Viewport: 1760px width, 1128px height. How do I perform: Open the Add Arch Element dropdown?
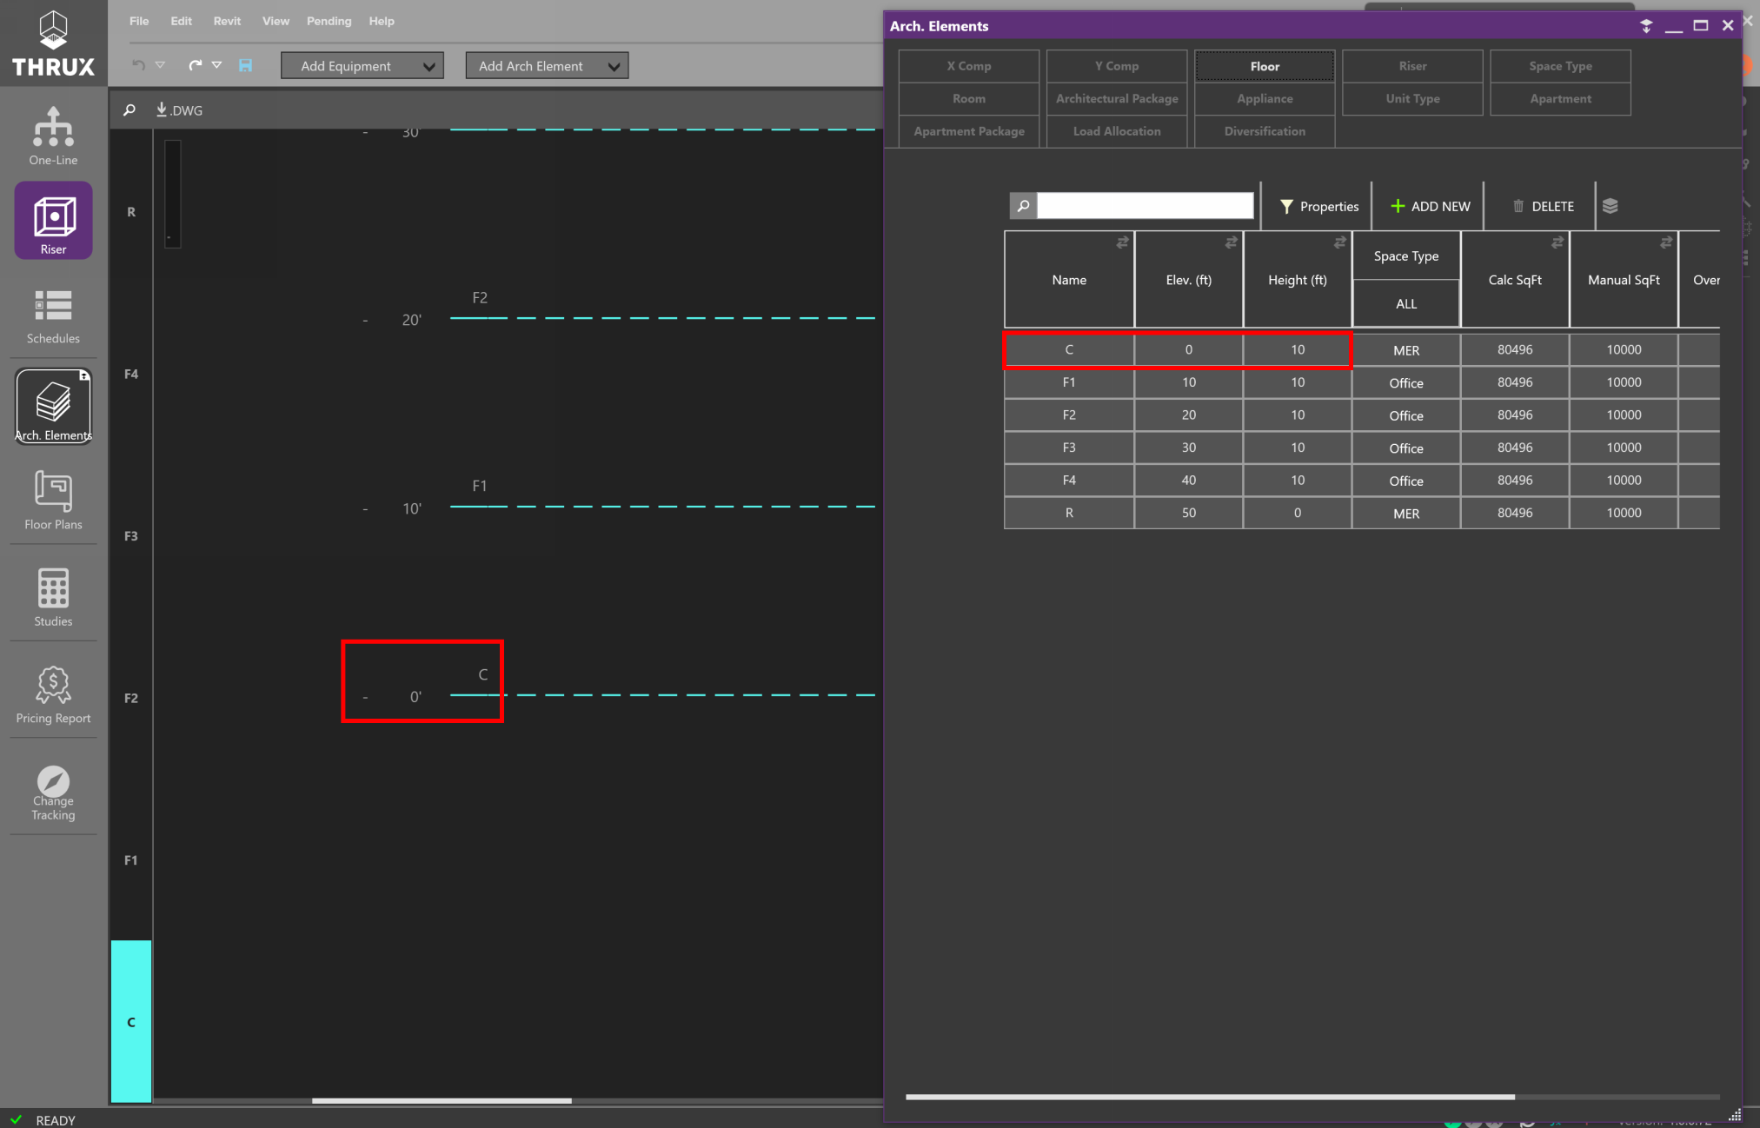tap(547, 66)
